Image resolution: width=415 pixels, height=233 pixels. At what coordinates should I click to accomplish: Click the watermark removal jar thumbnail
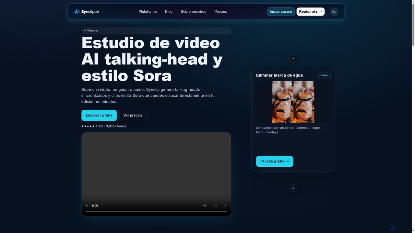point(293,102)
